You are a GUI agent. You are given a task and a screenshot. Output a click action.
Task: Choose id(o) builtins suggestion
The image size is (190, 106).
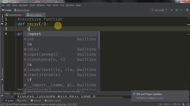[60, 49]
